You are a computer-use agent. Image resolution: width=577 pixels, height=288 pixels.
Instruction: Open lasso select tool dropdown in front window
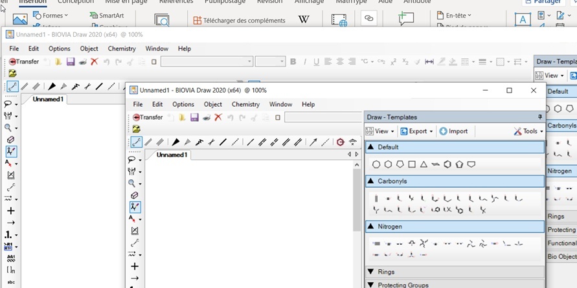point(140,161)
